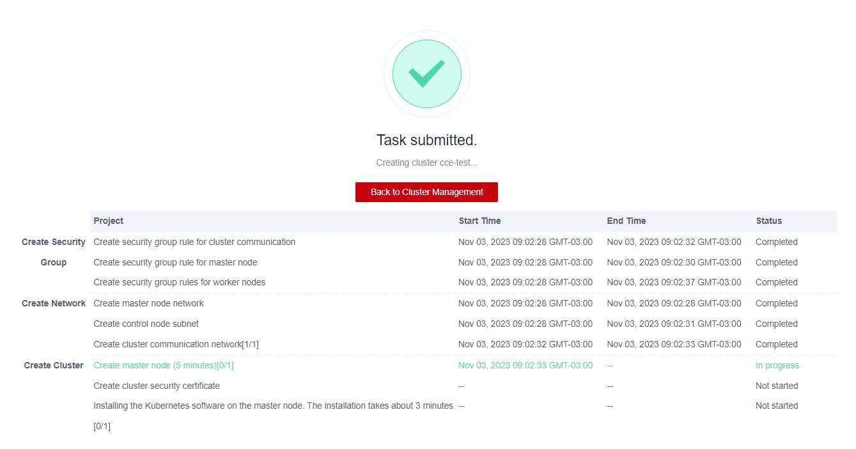Screen dimensions: 856x449
Task: Click the green success checkmark icon
Action: click(x=426, y=74)
